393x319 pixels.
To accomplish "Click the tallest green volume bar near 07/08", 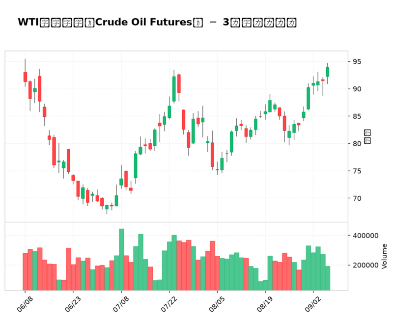I will (x=121, y=260).
